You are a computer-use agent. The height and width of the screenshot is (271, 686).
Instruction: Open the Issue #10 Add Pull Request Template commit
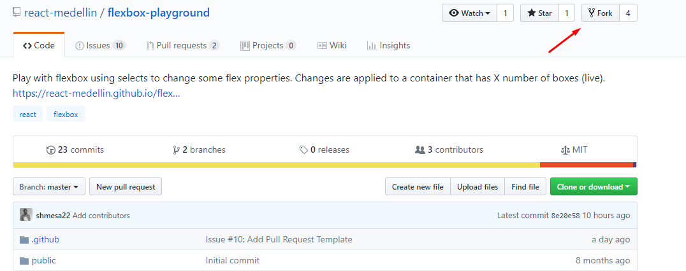tap(279, 240)
